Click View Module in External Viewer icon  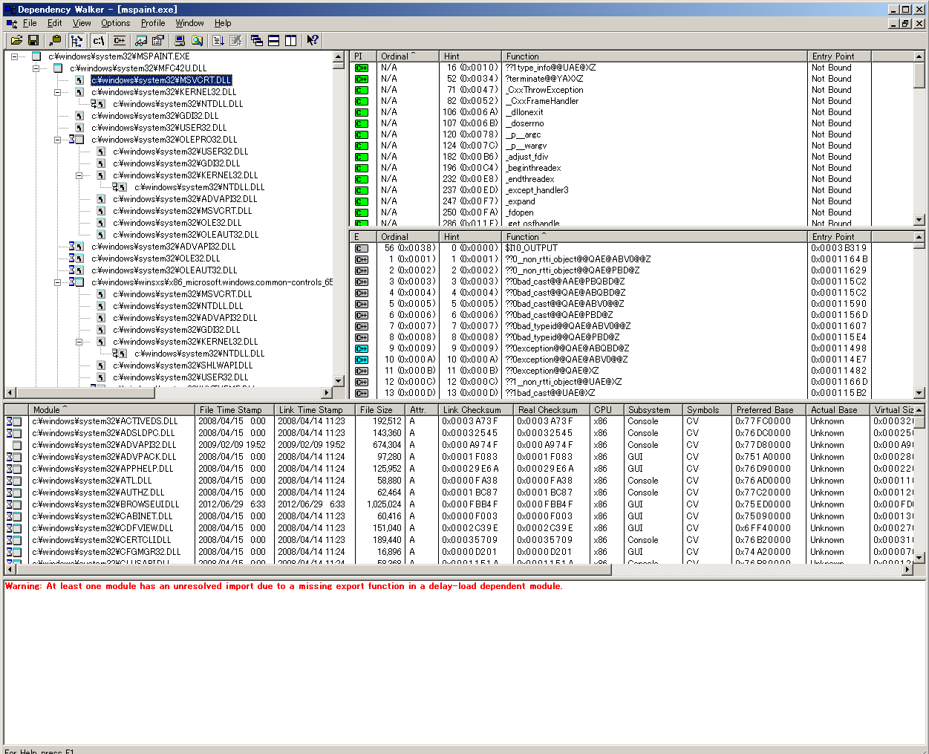141,41
